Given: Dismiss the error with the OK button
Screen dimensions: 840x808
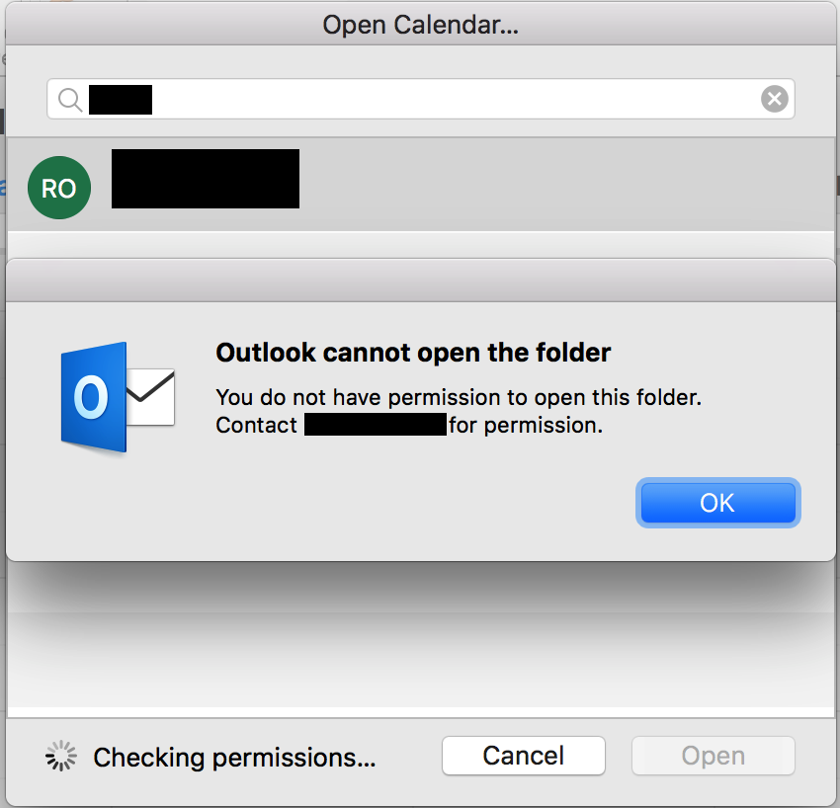Looking at the screenshot, I should click(x=717, y=503).
